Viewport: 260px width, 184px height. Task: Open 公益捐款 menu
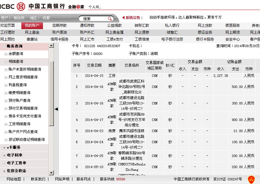115,25
